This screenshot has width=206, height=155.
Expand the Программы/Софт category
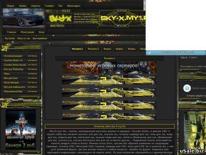[x=33, y=91]
